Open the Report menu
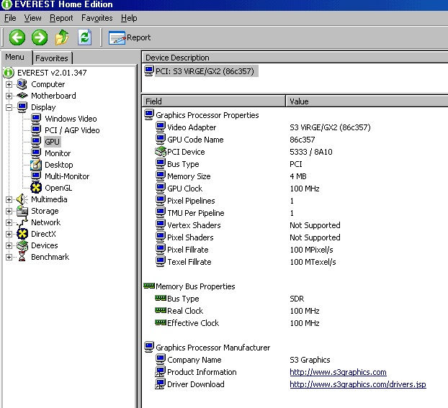Screen dimensions: 448x408 pyautogui.click(x=61, y=18)
